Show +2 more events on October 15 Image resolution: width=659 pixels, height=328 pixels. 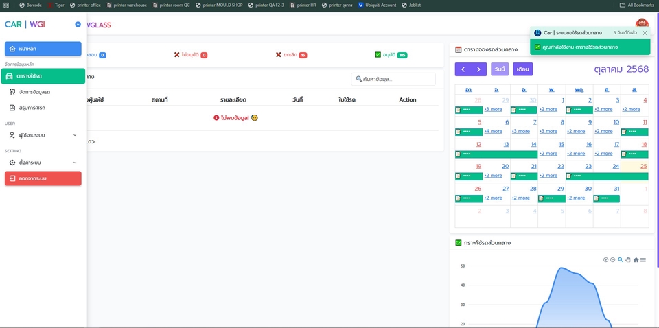pos(548,154)
